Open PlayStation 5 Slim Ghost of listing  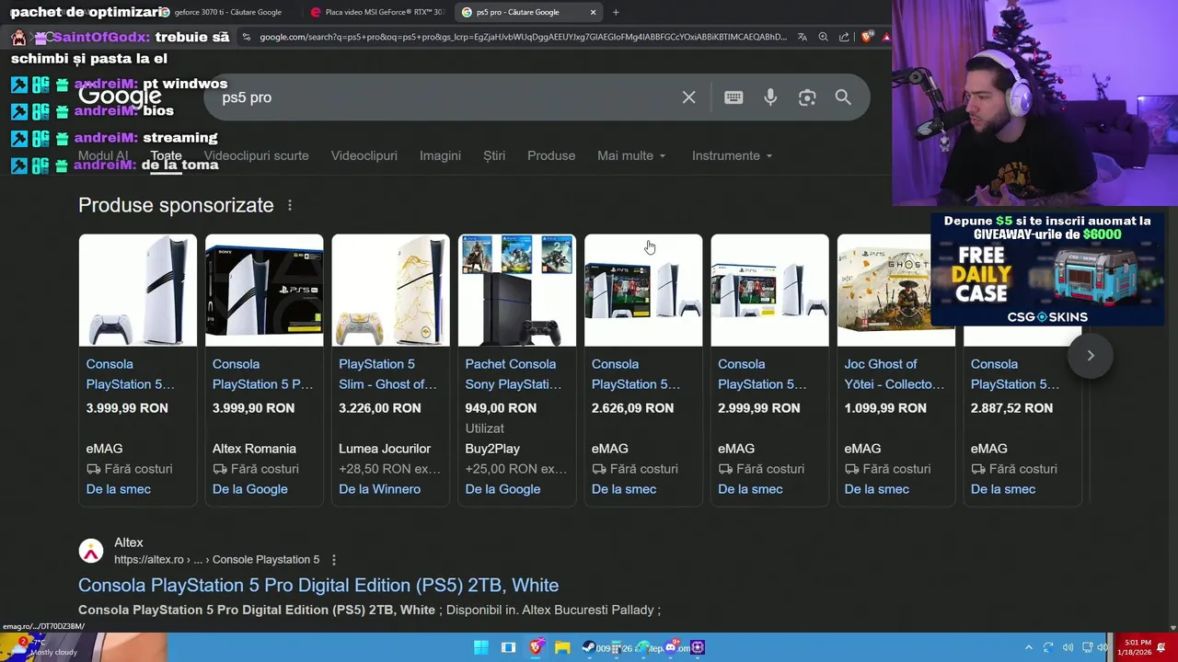(390, 370)
